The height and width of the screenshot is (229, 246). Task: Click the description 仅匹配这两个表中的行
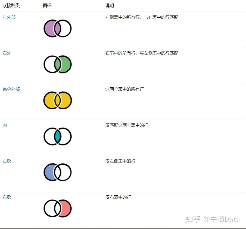pyautogui.click(x=127, y=125)
